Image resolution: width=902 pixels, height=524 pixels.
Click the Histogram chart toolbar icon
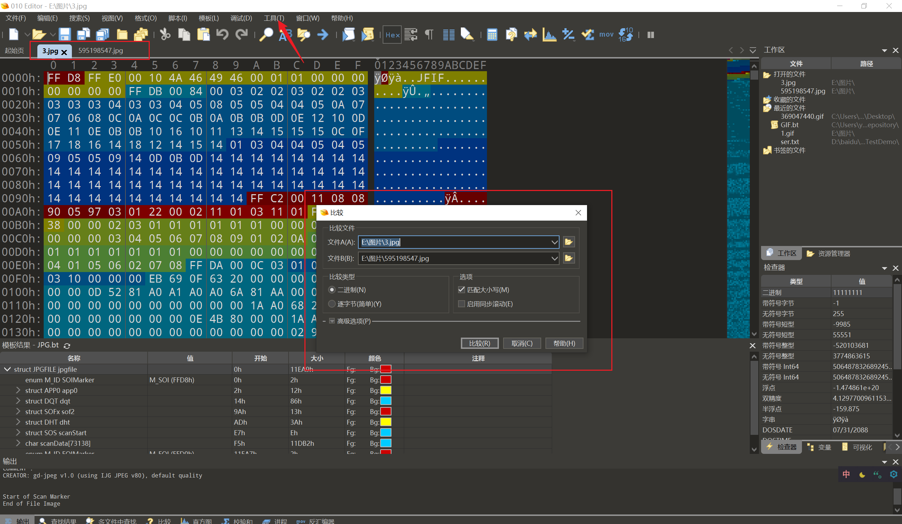point(549,35)
